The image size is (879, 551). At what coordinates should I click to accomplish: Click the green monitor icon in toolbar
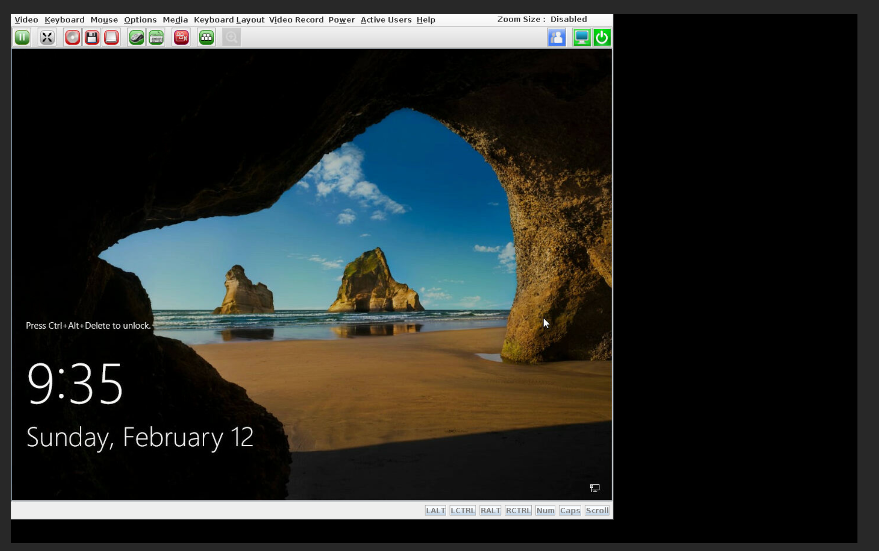click(x=582, y=38)
